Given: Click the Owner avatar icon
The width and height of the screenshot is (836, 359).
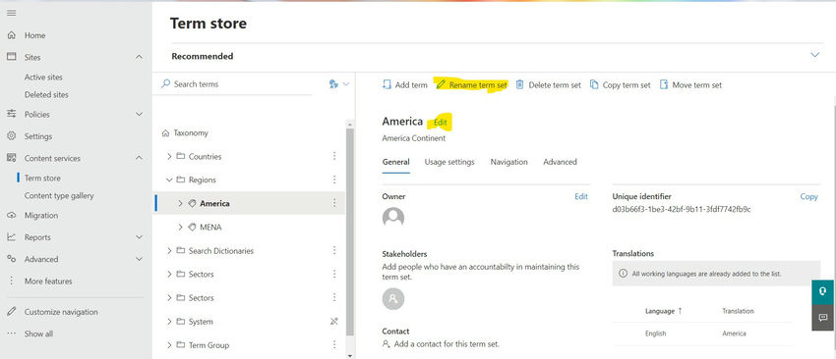Looking at the screenshot, I should (x=393, y=217).
